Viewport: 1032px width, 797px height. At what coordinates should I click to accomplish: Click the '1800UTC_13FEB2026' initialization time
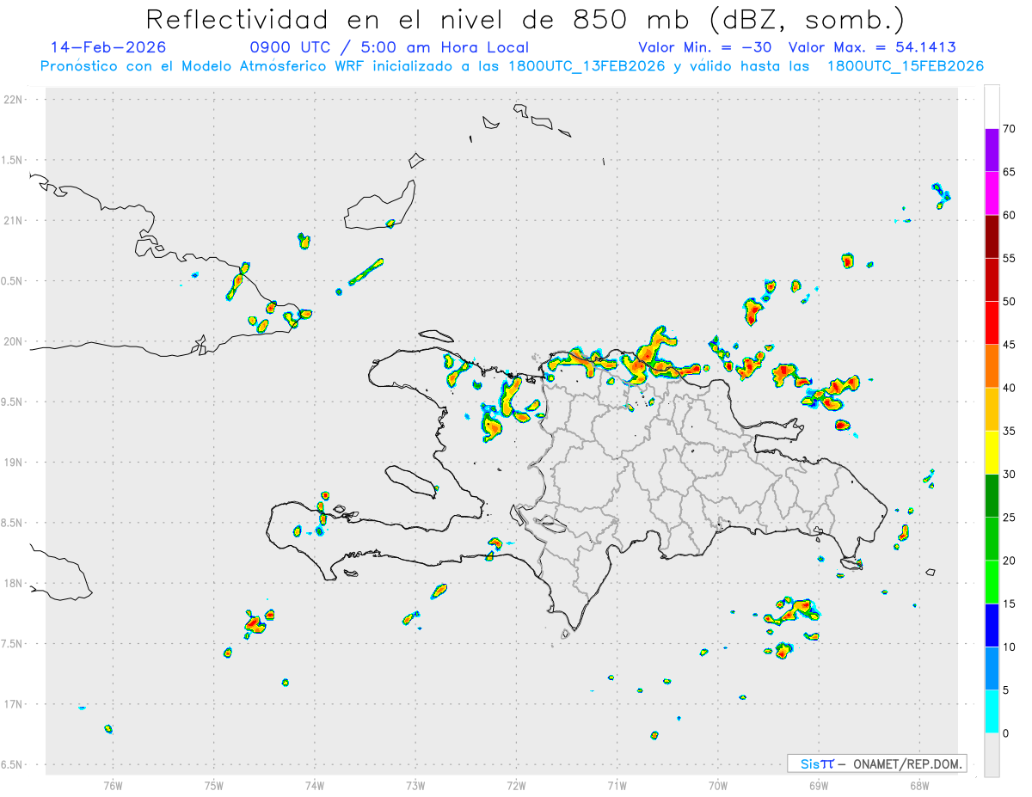click(x=587, y=66)
